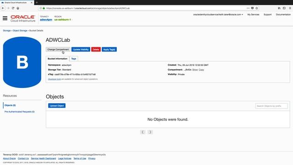Open the Support menu item
Screen dimensions: 293x165
pyautogui.click(x=267, y=14)
